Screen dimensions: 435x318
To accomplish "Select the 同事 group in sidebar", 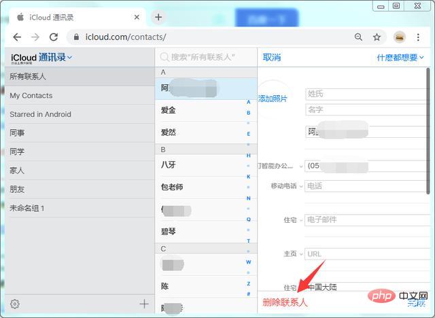I will click(17, 133).
